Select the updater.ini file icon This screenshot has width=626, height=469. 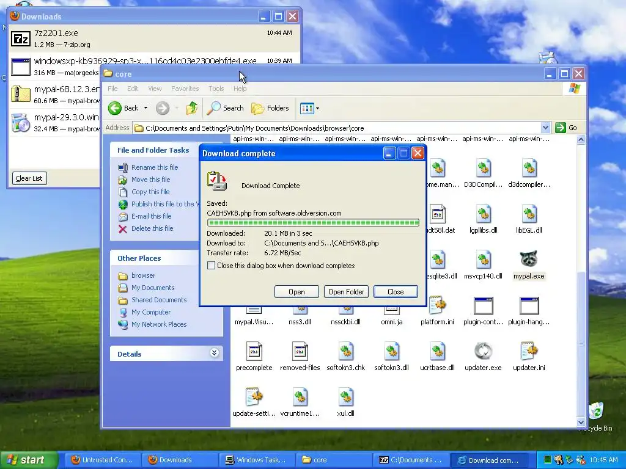[x=529, y=351]
